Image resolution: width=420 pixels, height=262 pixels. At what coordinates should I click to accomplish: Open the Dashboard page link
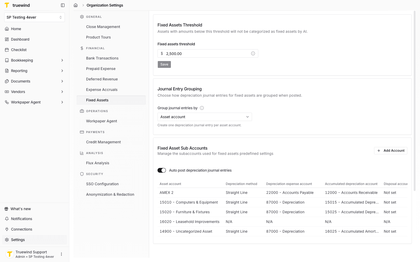[x=34, y=39]
